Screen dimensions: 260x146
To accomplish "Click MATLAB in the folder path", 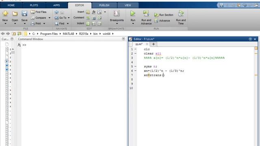I will pyautogui.click(x=68, y=34).
